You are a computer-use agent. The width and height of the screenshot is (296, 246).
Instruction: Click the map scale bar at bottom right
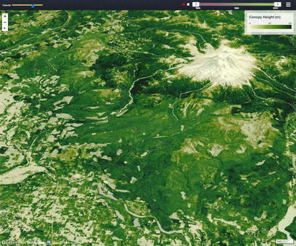tap(284, 241)
